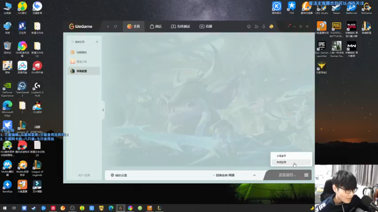The height and width of the screenshot is (212, 378).
Task: Open the 360极速浏览器 desktop icon
Action: coord(22,49)
